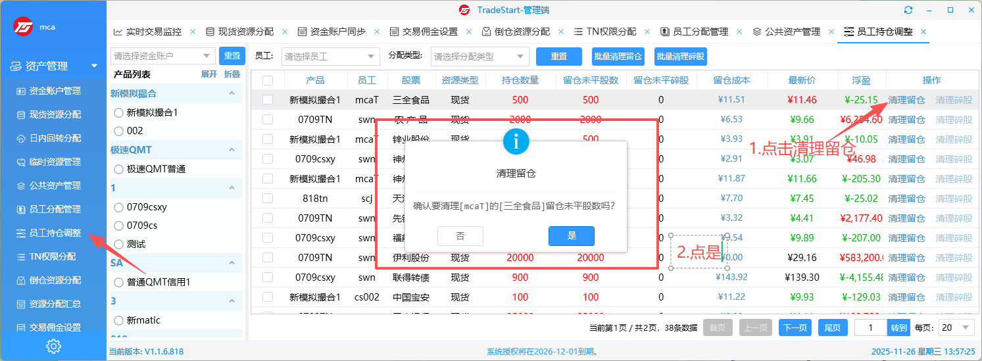Collapse the 资产管理 sidebar section
Image resolution: width=982 pixels, height=361 pixels.
coord(94,66)
